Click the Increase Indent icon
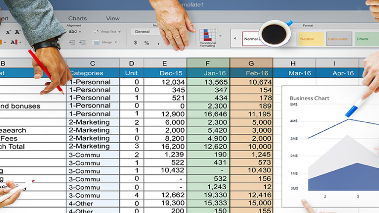Screen dimensions: 379x213 [x=82, y=42]
